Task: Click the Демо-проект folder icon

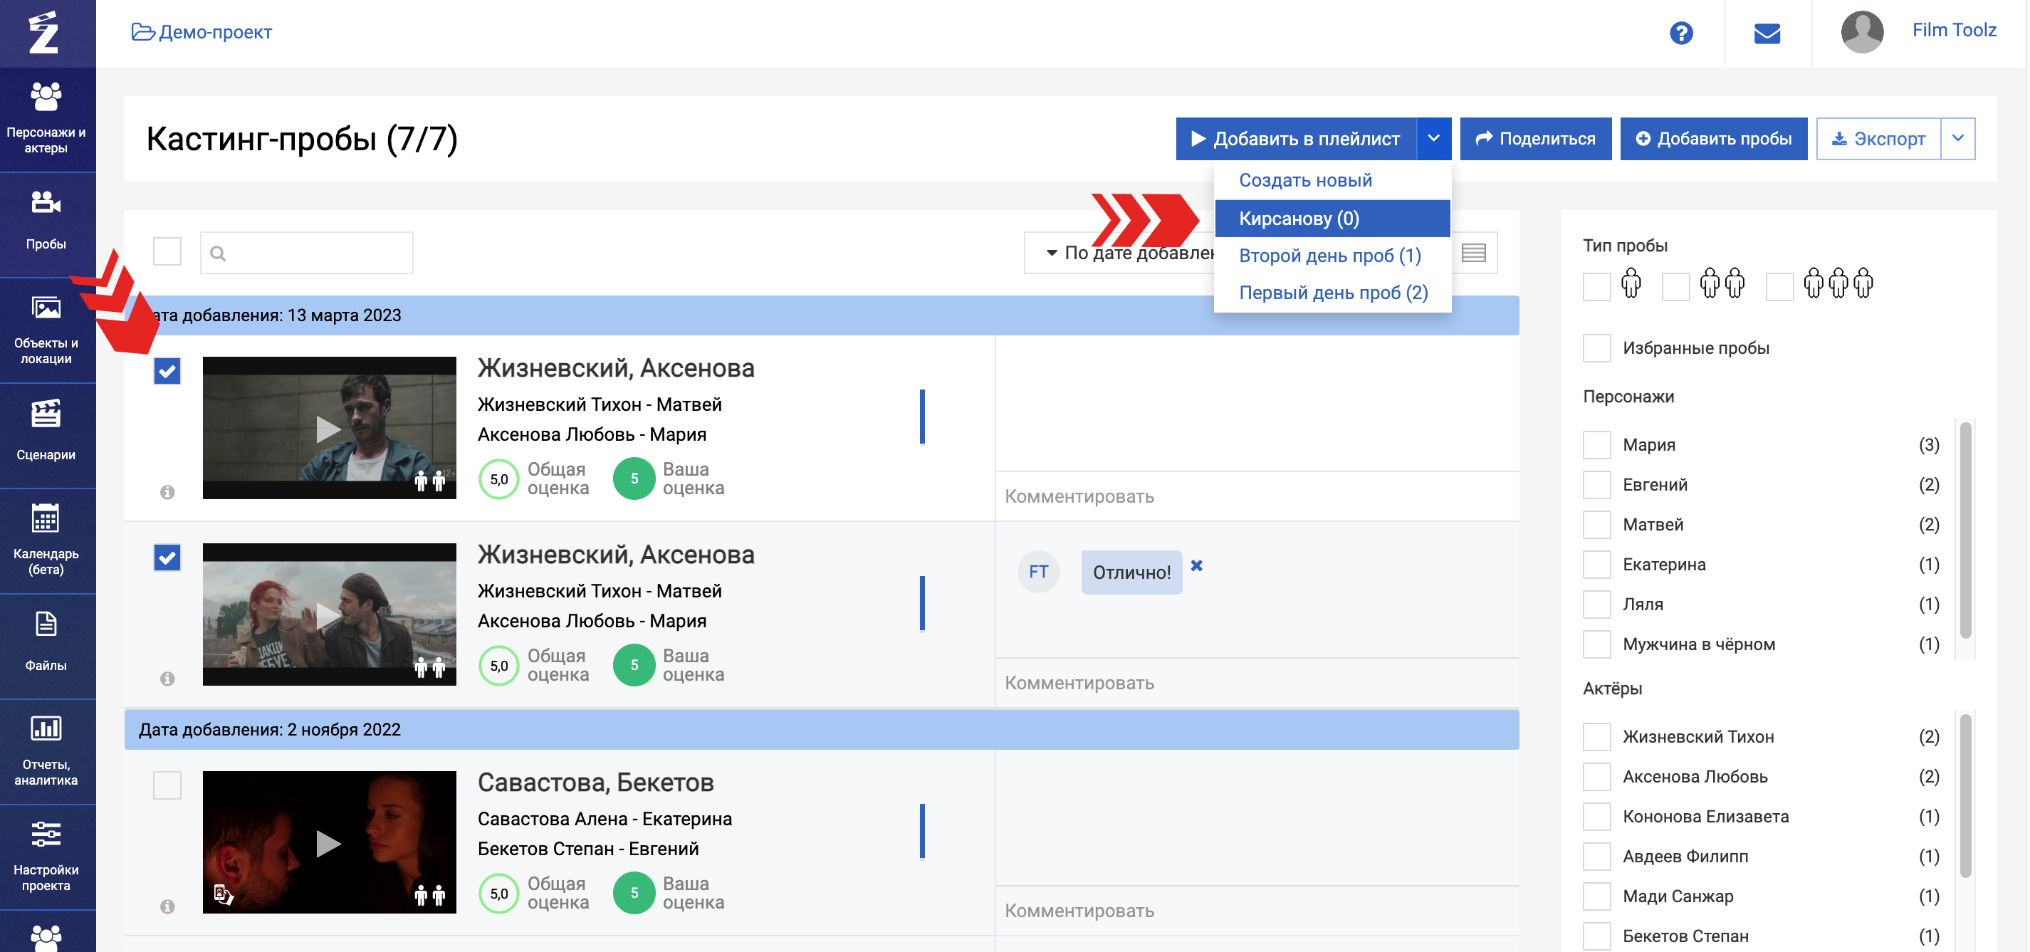Action: click(x=142, y=32)
